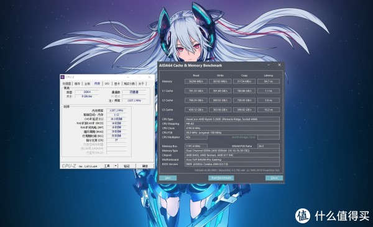The image size is (373, 227).
Task: Open the 处理器 (CPU) tab
Action: coord(67,84)
